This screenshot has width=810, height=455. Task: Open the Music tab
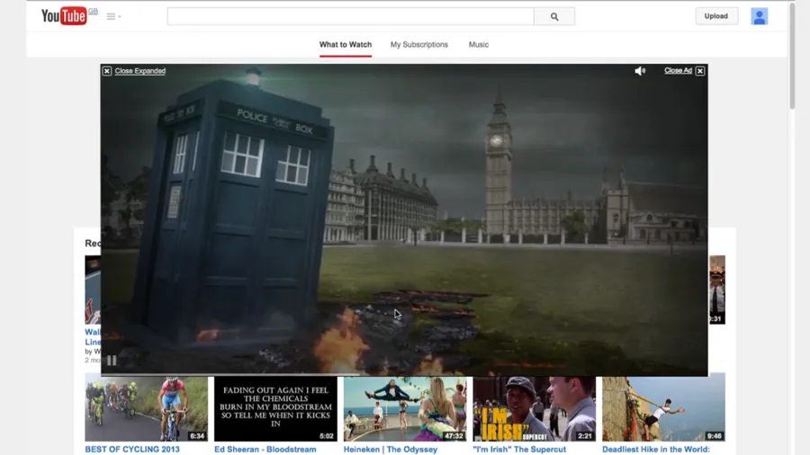[479, 45]
